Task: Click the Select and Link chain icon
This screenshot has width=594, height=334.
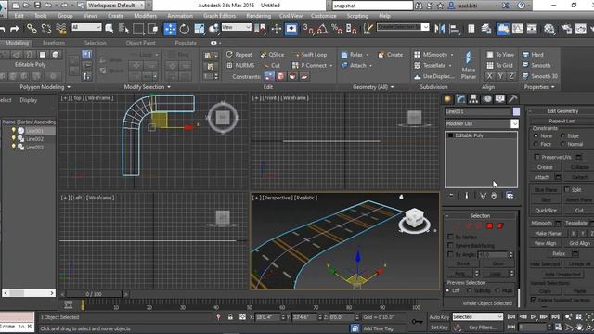Action: point(32,29)
